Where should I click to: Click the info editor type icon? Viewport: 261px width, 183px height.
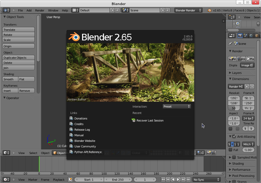tap(6, 10)
